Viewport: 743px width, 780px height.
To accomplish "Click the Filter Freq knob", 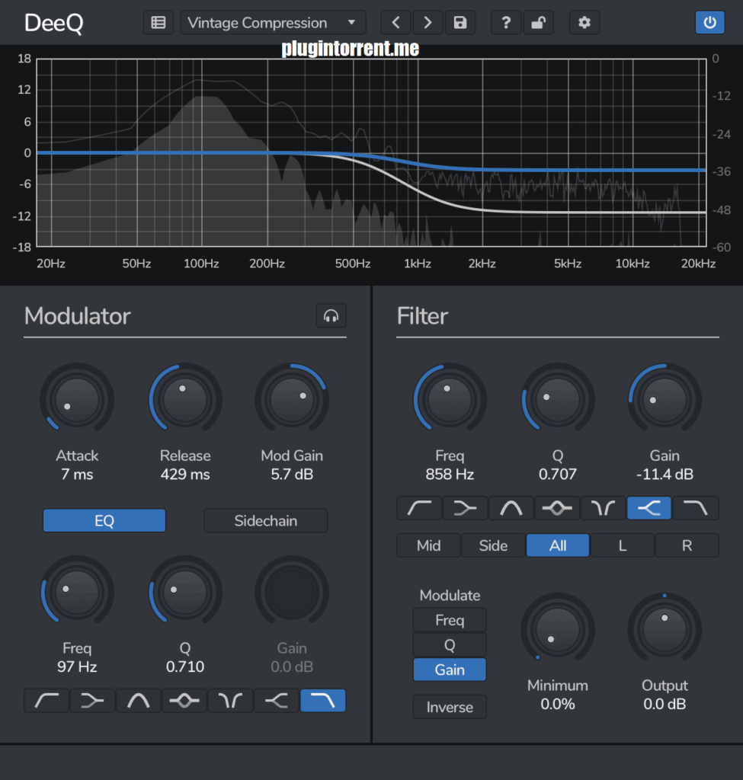I will tap(450, 399).
